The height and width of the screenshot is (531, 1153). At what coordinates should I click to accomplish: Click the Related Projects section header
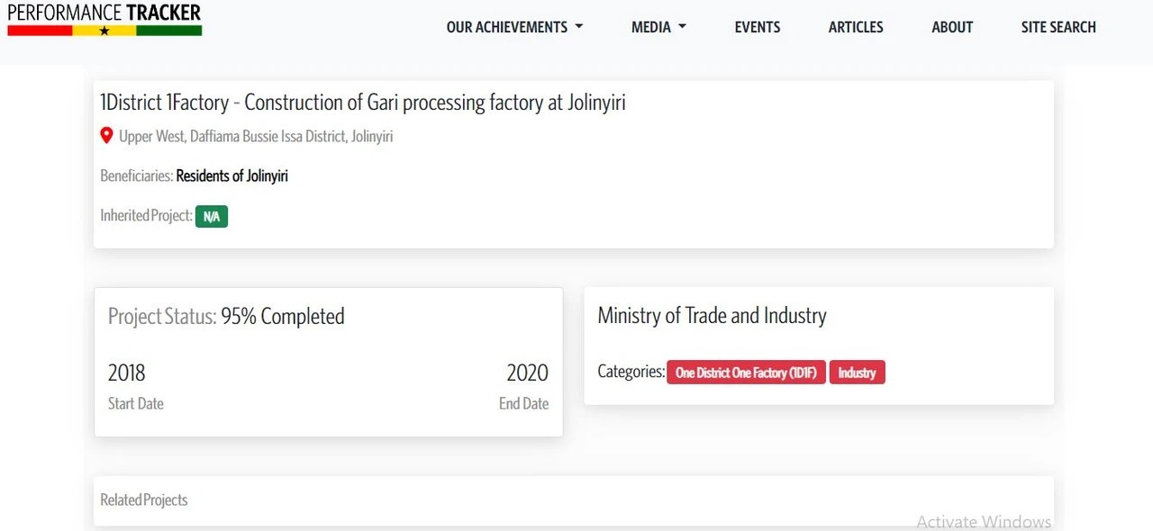(x=144, y=500)
